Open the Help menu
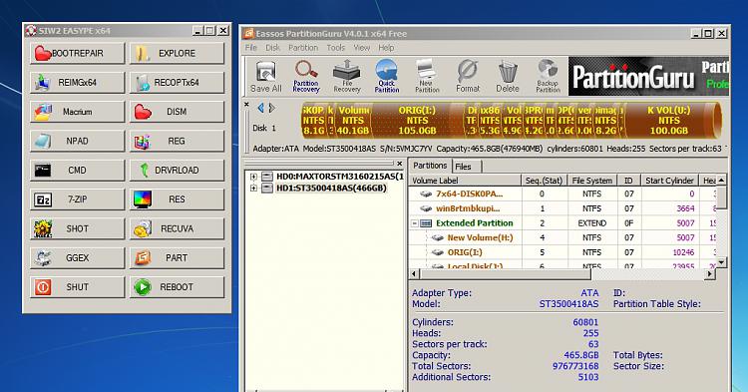Image resolution: width=748 pixels, height=392 pixels. coord(386,48)
